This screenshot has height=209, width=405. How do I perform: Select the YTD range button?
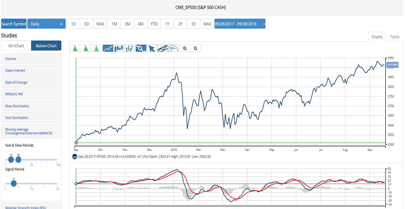tap(154, 24)
